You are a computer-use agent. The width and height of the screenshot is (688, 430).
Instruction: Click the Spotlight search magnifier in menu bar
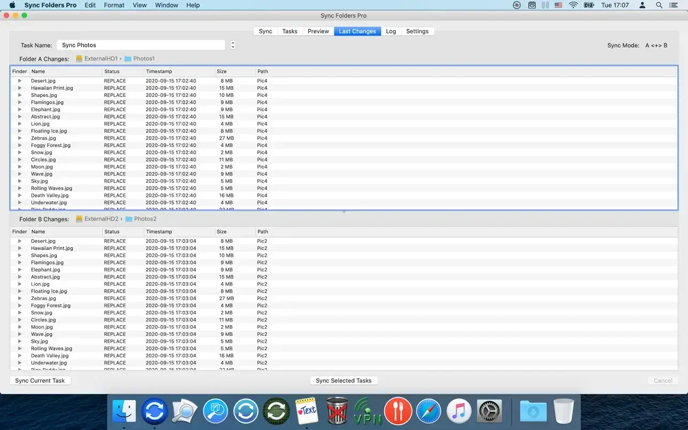pos(659,5)
